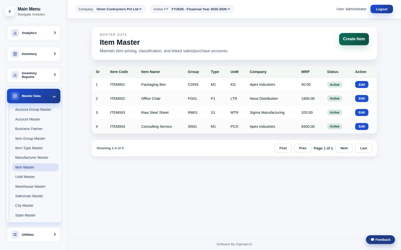Click the Inventory database icon

pyautogui.click(x=15, y=54)
